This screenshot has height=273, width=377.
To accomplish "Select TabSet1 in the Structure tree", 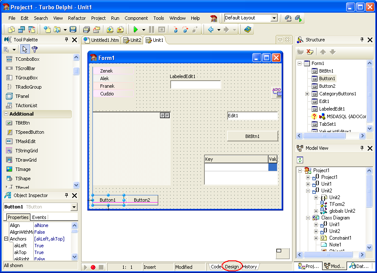I will click(328, 124).
